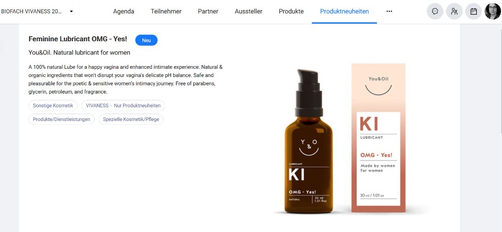Select the VIVANESS – Nur Produktneuheiten tag

[x=123, y=105]
